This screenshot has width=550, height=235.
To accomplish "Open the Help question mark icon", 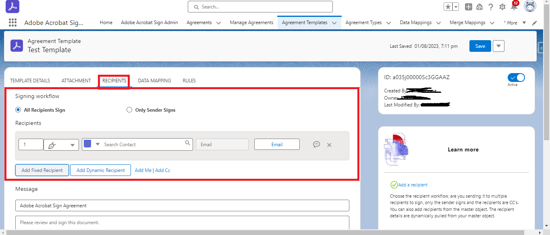I will (491, 7).
